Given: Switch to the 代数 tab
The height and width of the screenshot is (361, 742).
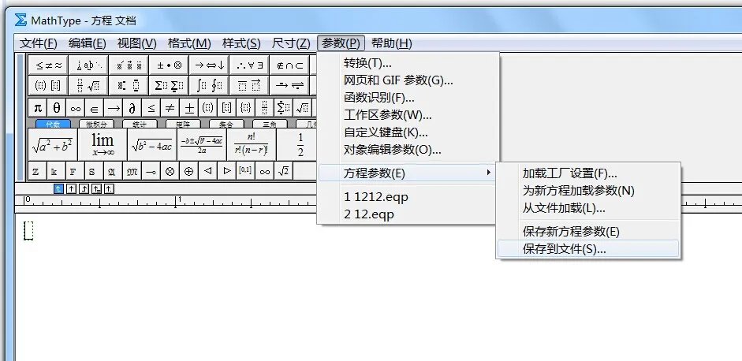Looking at the screenshot, I should click(x=53, y=124).
